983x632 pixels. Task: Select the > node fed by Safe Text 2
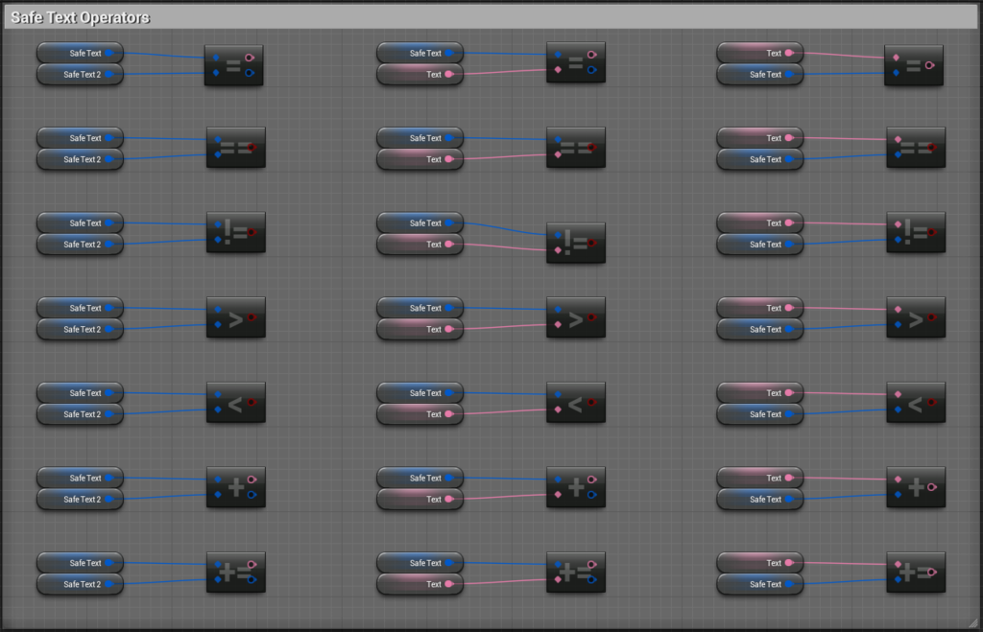pos(235,318)
